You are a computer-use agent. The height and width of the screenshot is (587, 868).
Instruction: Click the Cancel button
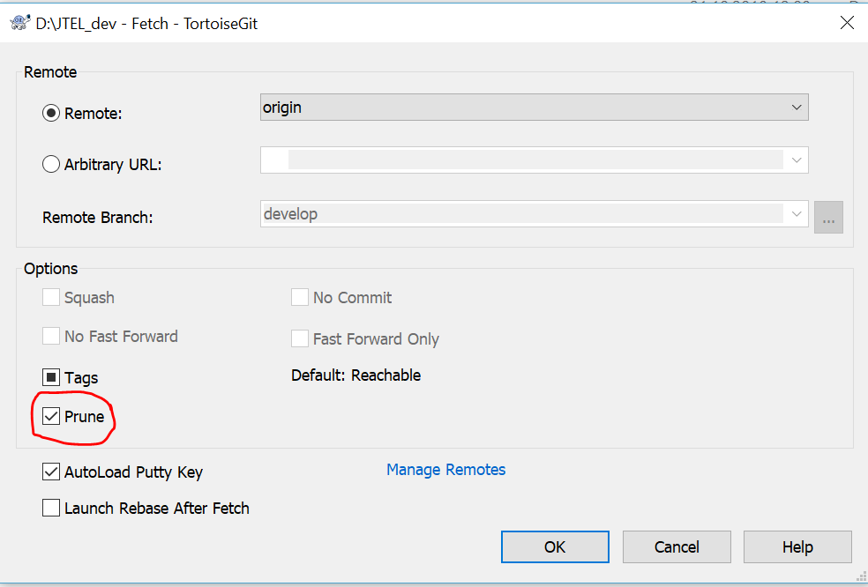(677, 546)
